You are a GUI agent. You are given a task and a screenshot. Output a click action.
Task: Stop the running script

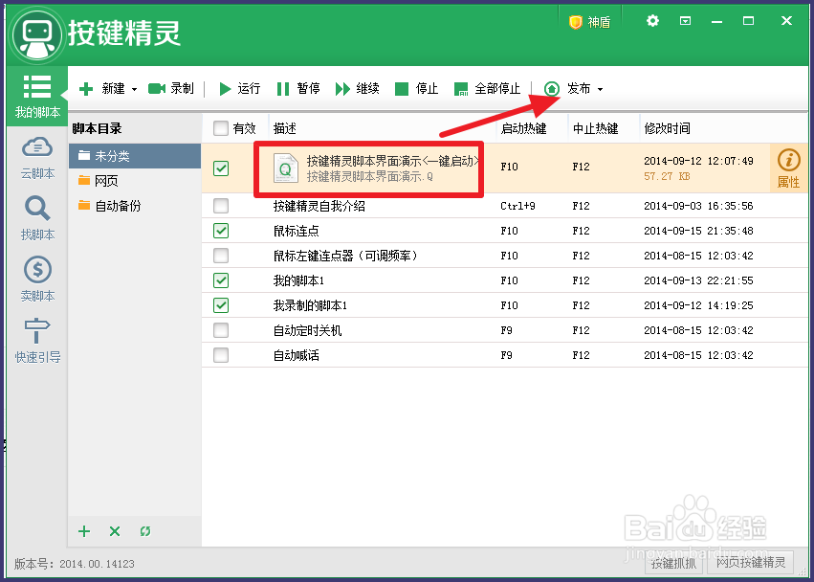416,88
